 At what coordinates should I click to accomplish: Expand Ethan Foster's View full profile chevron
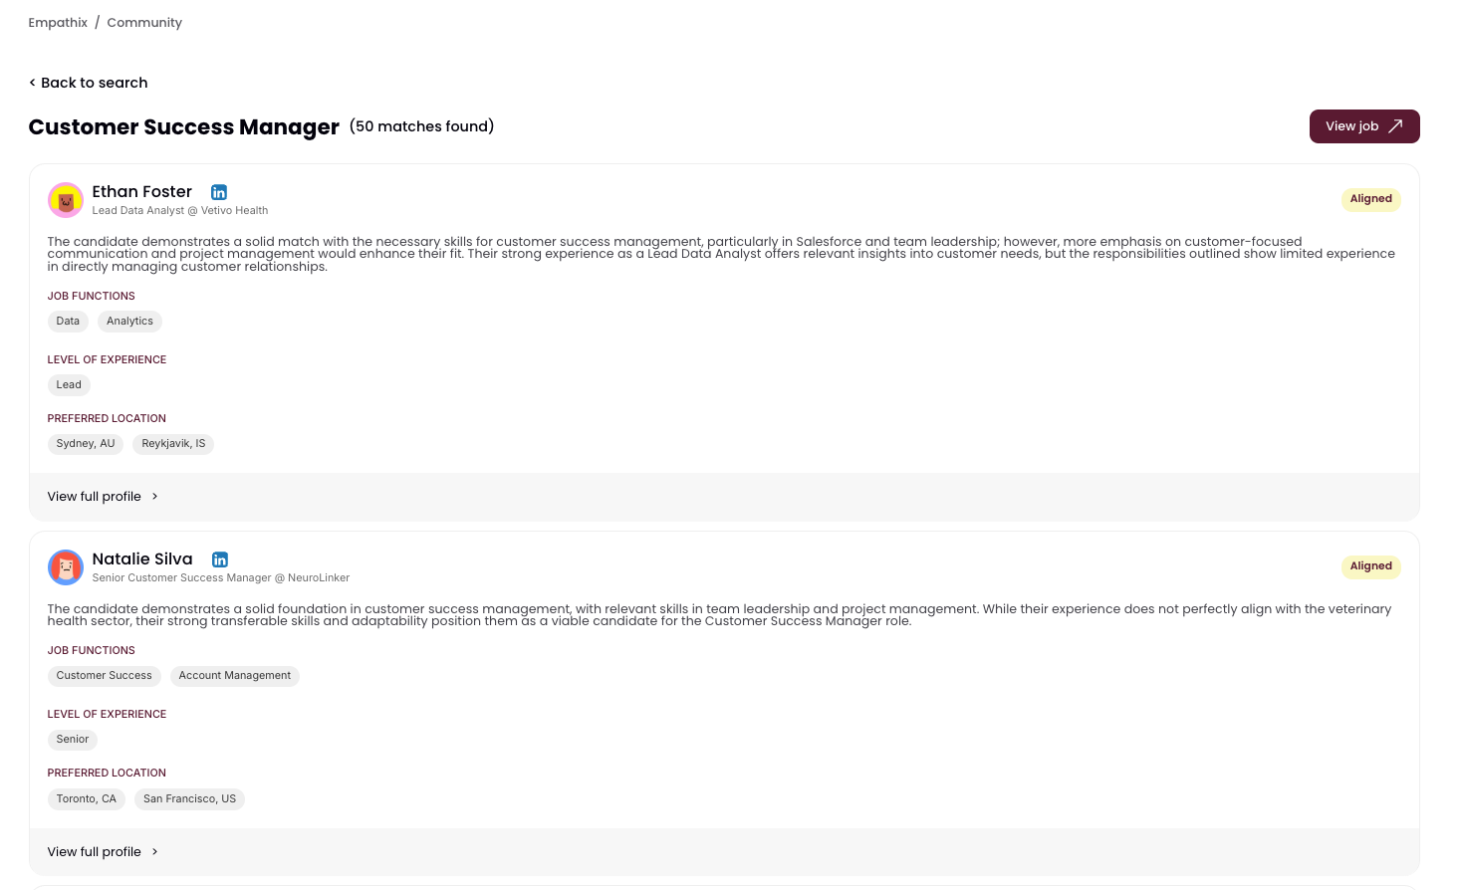click(x=154, y=497)
